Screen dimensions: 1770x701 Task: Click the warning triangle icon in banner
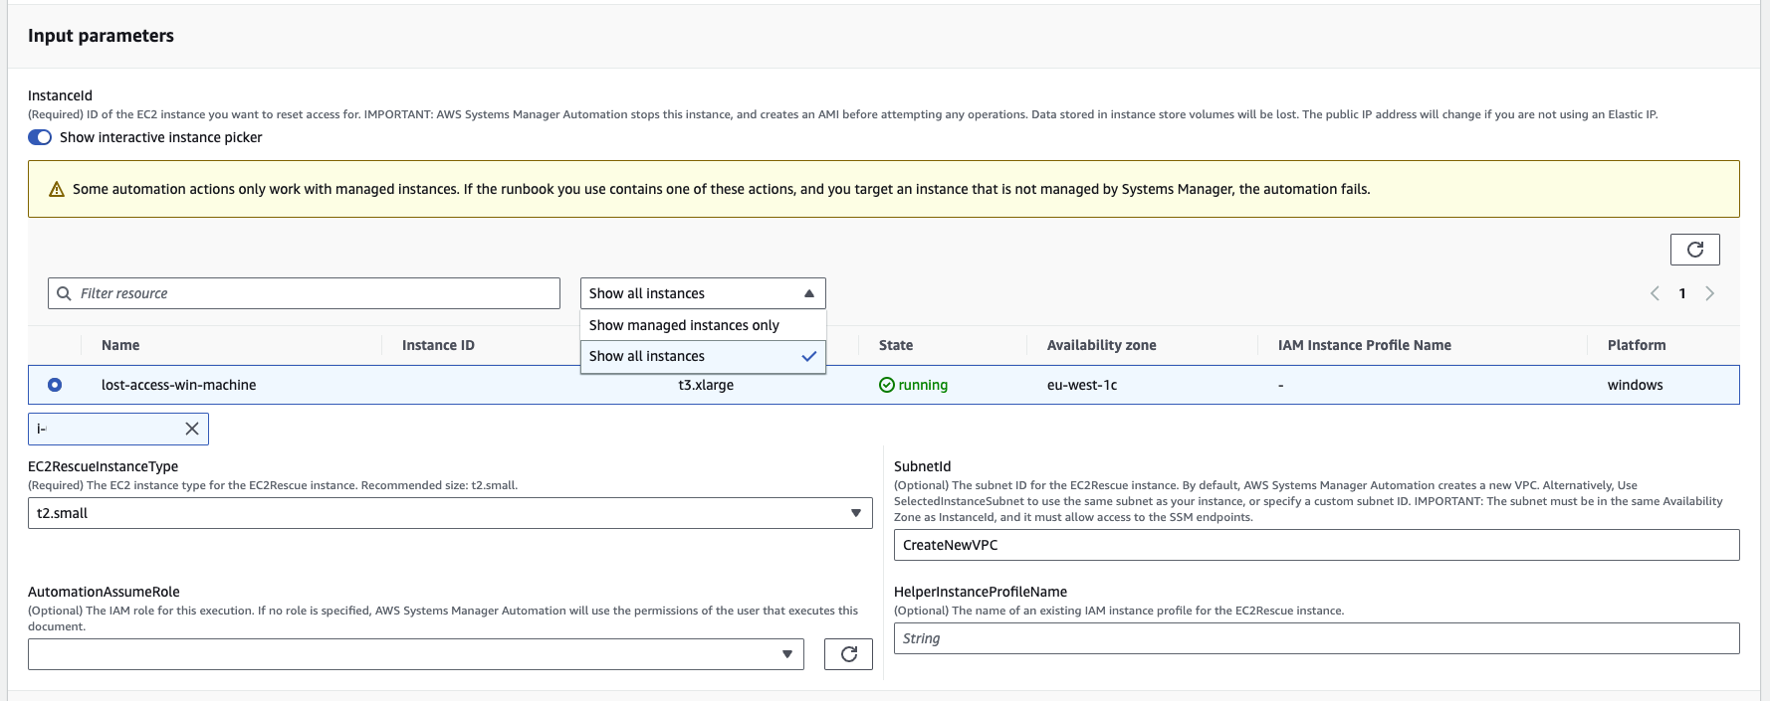(57, 189)
